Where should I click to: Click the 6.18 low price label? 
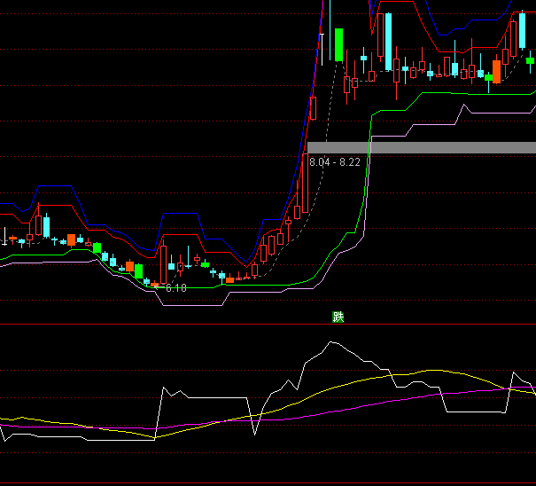coord(175,288)
